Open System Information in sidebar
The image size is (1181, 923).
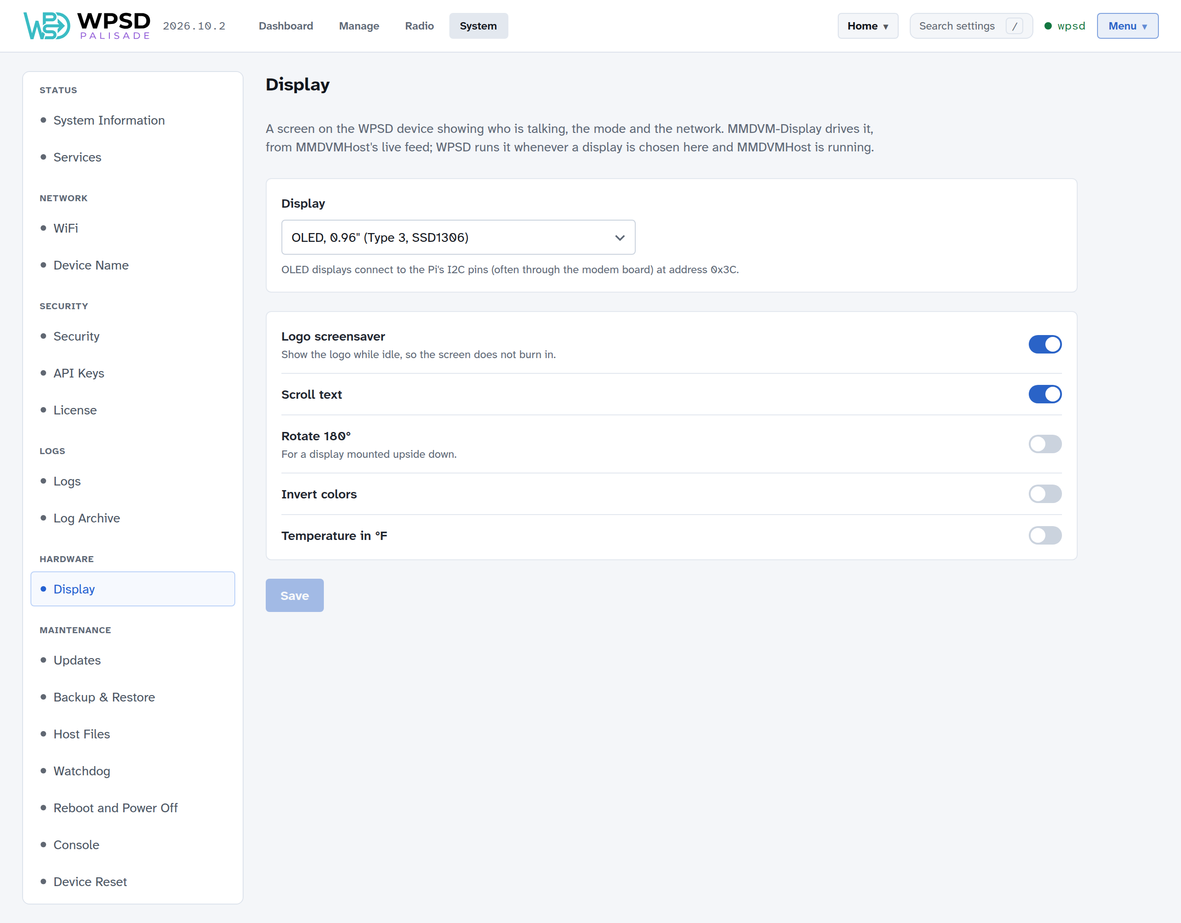pyautogui.click(x=132, y=120)
